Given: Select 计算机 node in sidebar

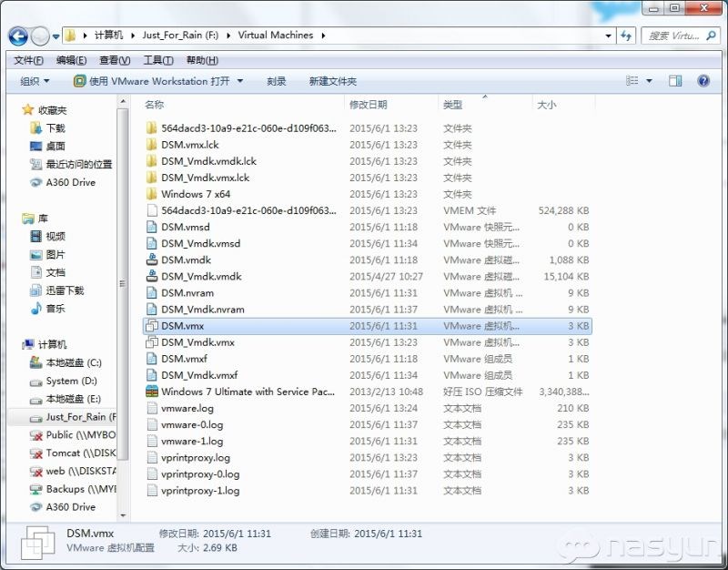Looking at the screenshot, I should click(52, 345).
